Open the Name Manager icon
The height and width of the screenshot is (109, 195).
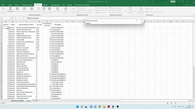pyautogui.click(x=73, y=9)
